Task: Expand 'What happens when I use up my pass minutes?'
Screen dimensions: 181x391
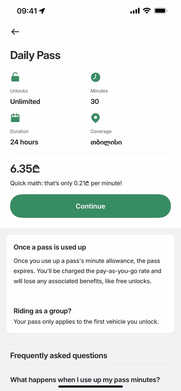Action: [x=85, y=380]
